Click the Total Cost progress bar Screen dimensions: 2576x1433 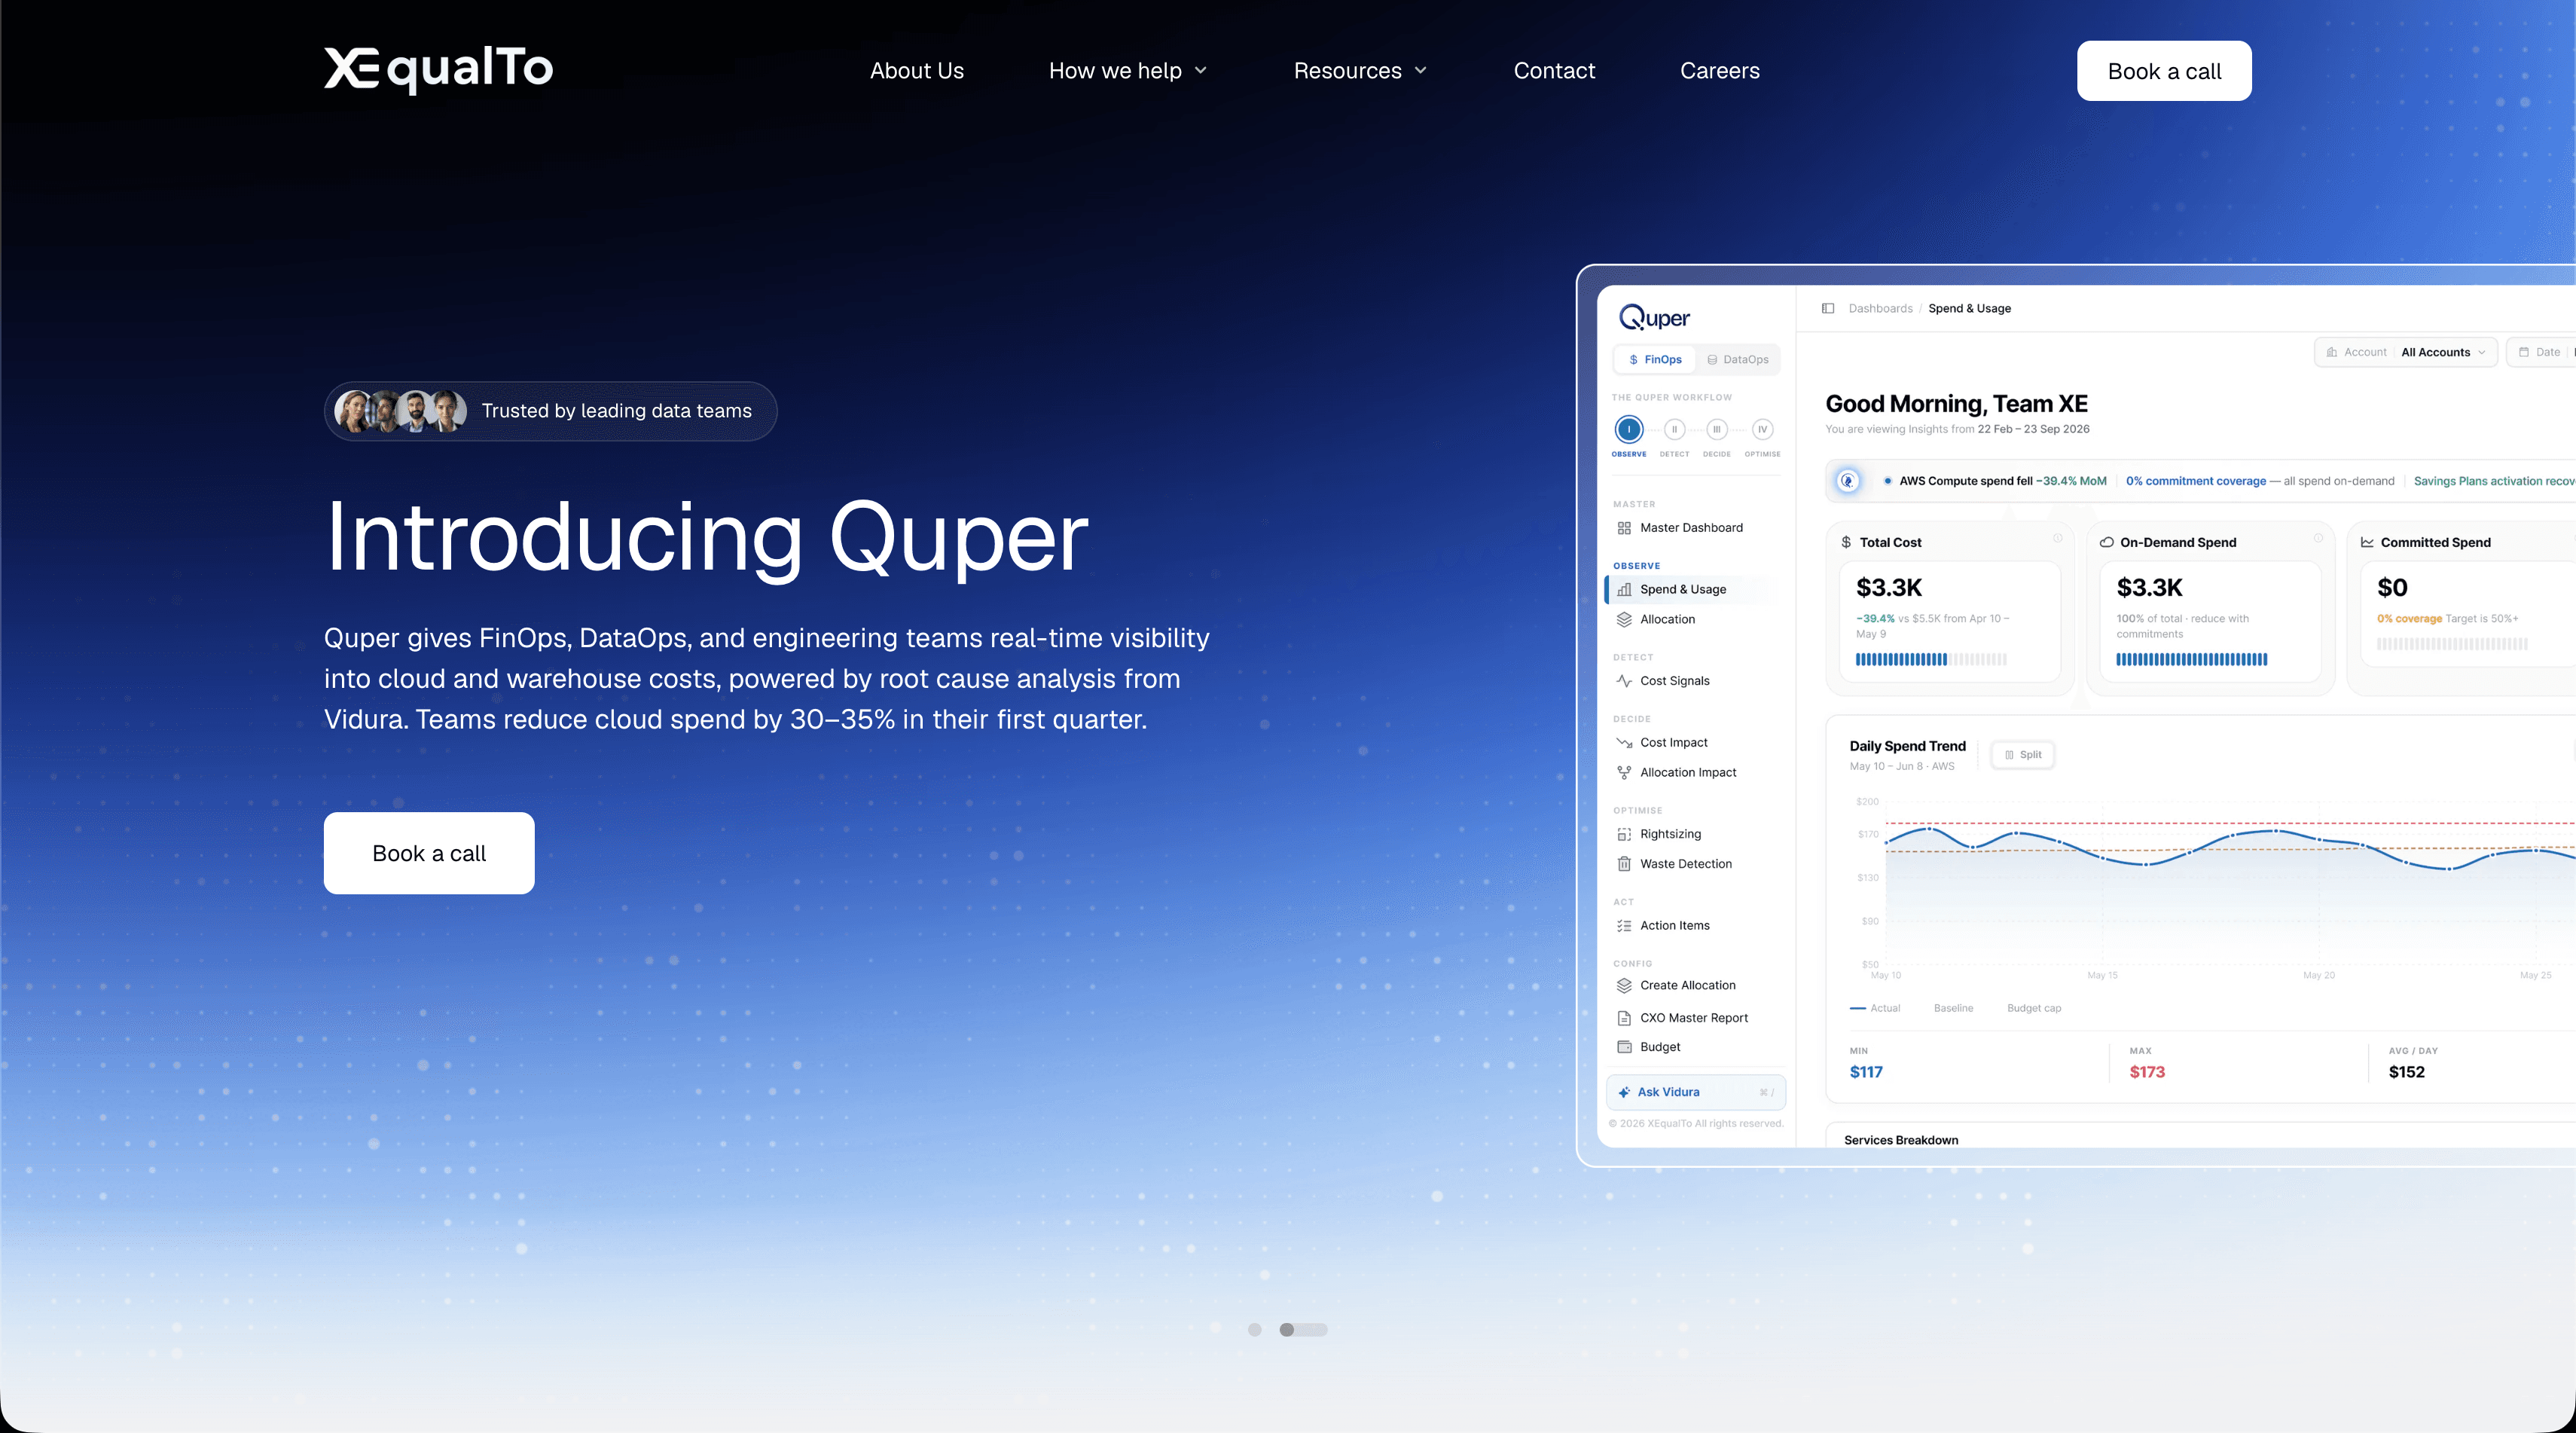click(x=1931, y=660)
